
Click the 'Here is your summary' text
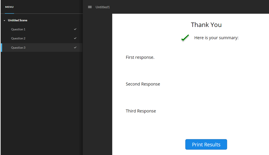tap(216, 38)
